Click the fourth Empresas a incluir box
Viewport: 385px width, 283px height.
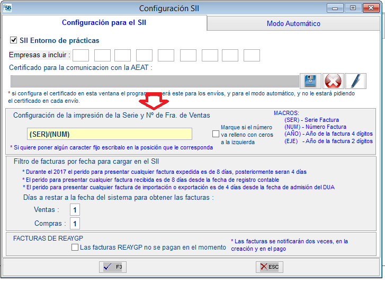point(145,55)
